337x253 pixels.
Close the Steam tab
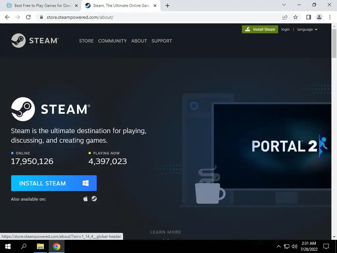155,6
